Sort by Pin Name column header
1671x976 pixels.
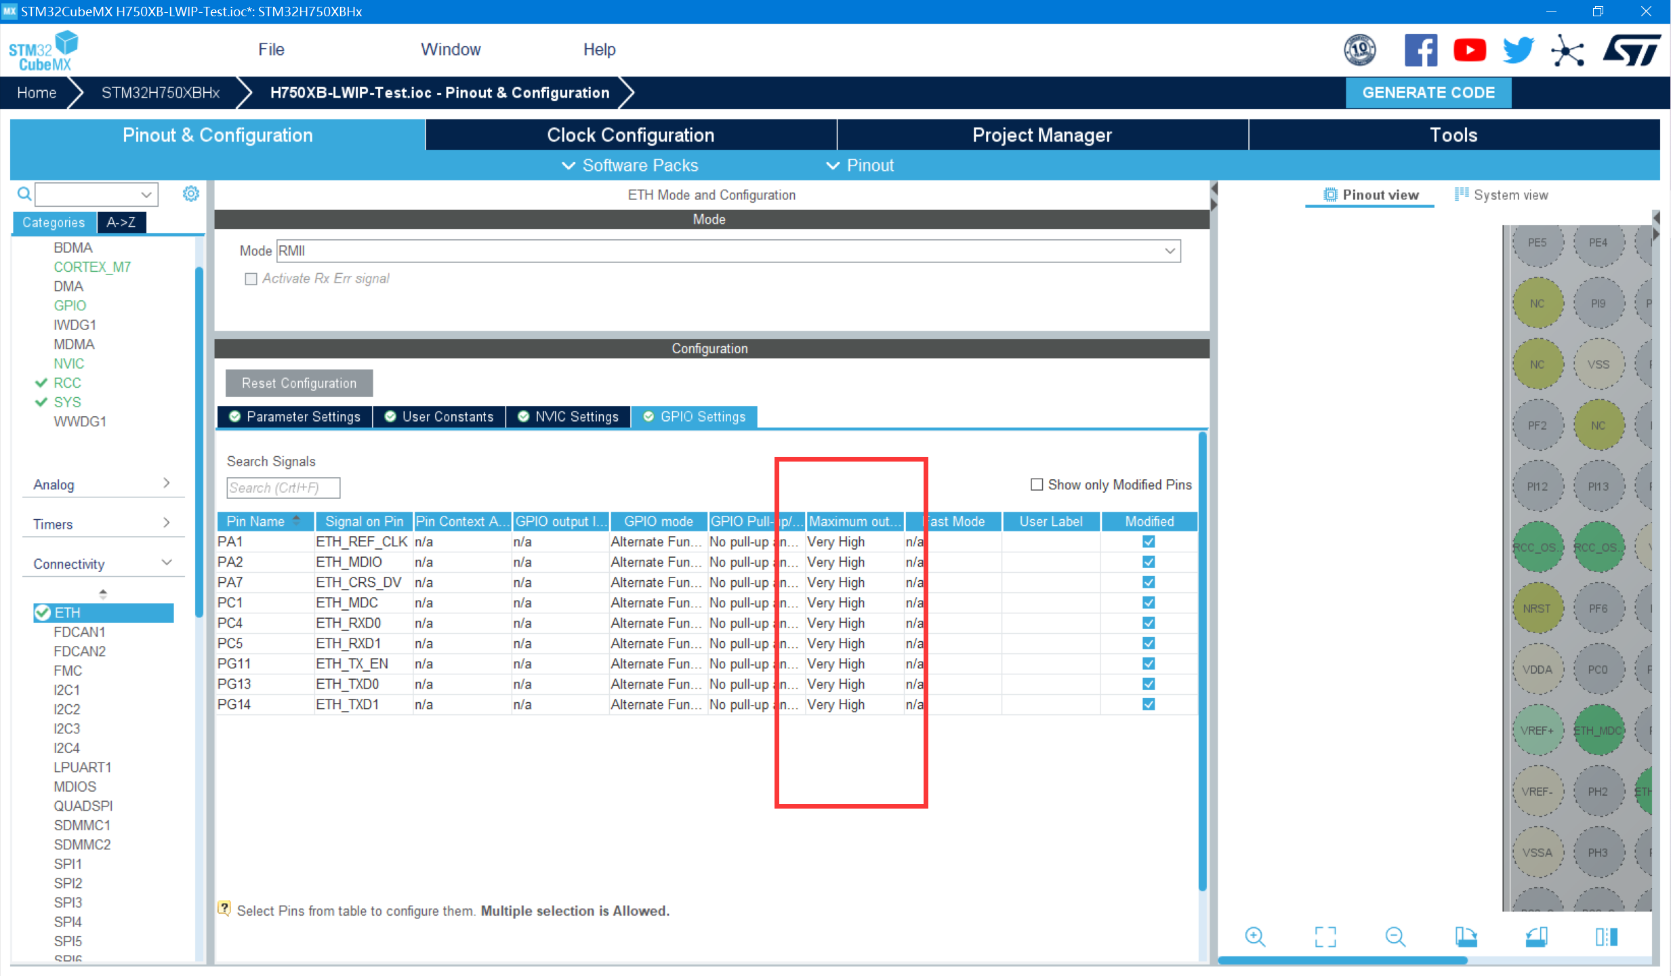(x=265, y=521)
